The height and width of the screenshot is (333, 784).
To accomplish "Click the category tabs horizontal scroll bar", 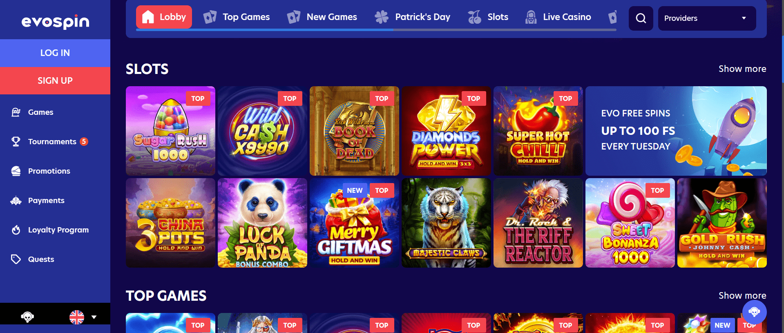I will (x=376, y=30).
